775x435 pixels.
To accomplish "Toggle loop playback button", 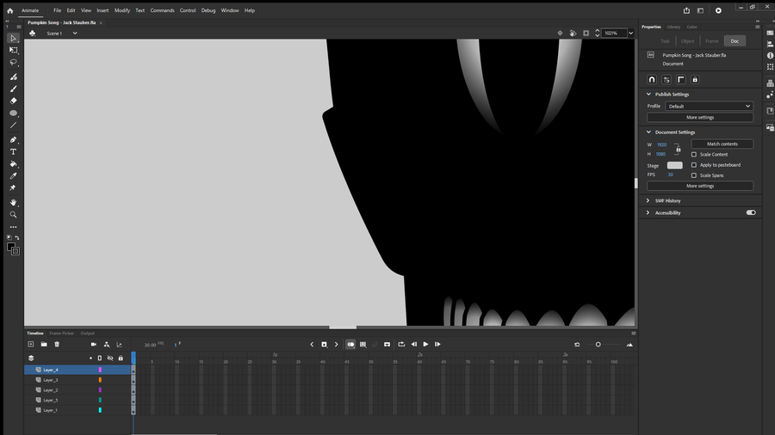I will 401,344.
